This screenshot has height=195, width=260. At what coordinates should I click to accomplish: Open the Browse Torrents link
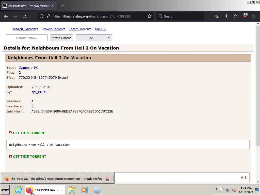tap(53, 29)
